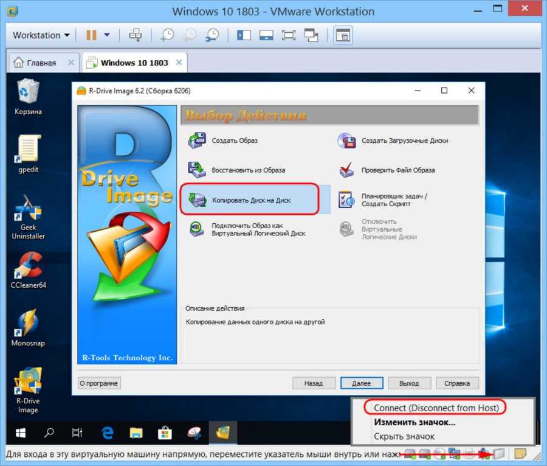Click Копировать Диск на Диск
This screenshot has width=547, height=466.
click(249, 200)
